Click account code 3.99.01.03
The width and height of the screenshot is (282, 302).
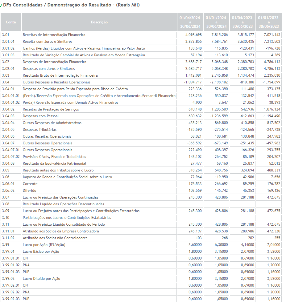10,272
